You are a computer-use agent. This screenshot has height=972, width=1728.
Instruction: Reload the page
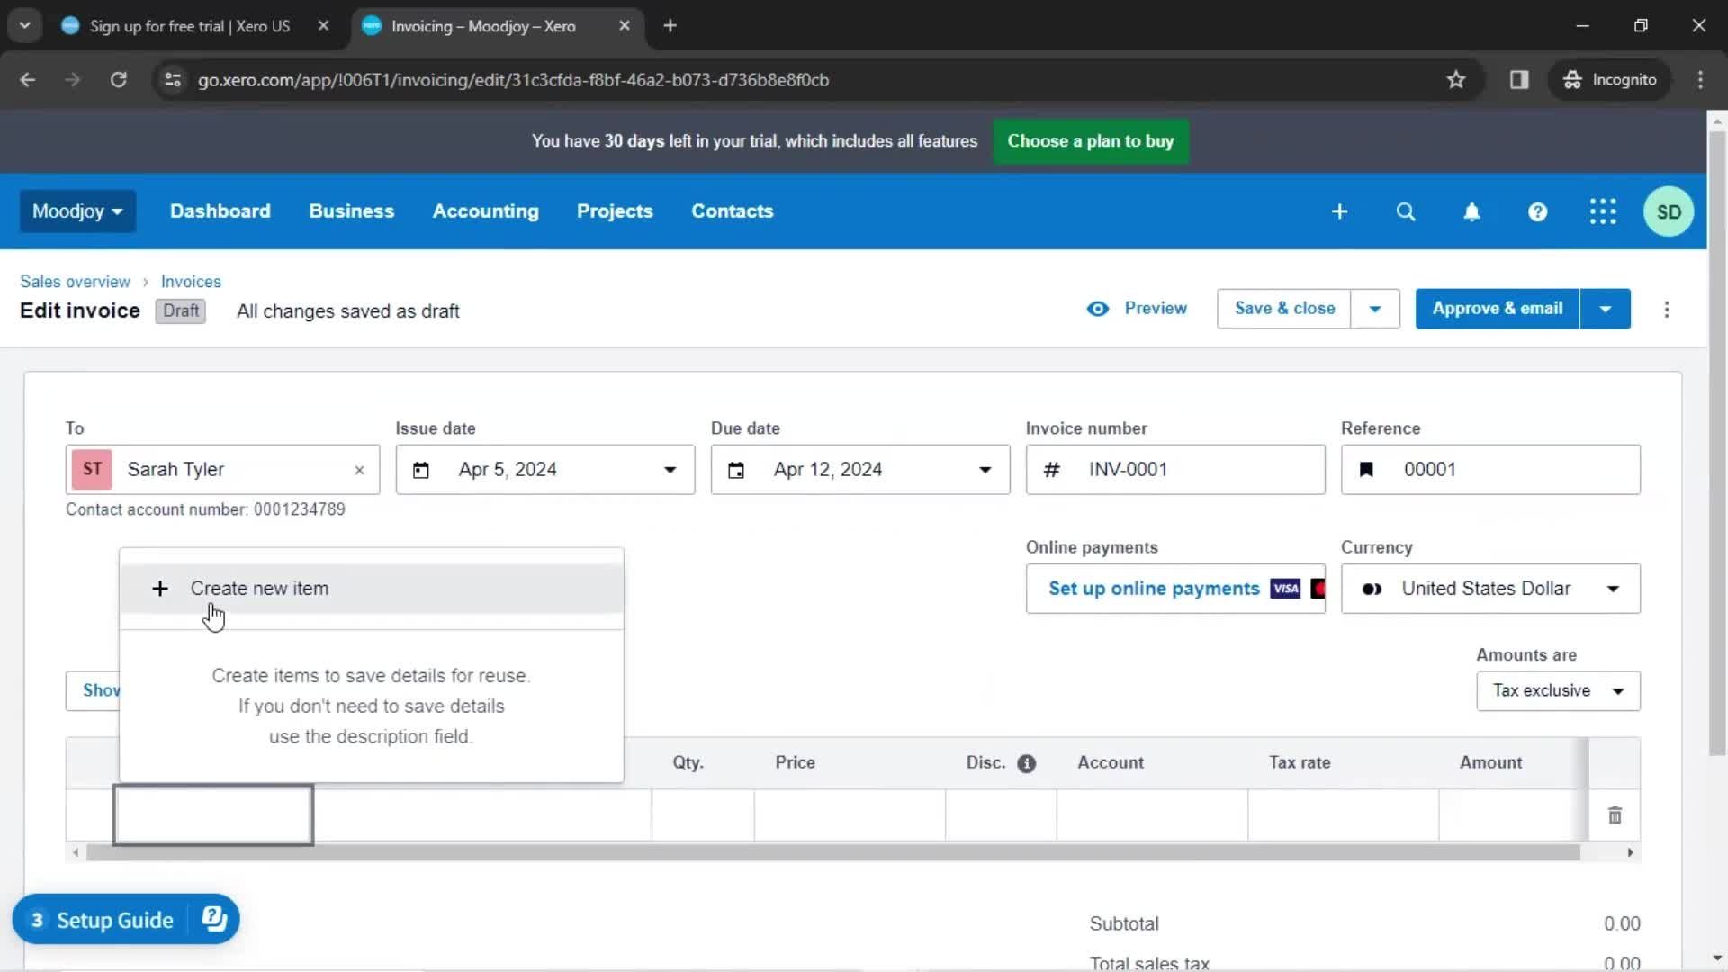click(x=118, y=80)
